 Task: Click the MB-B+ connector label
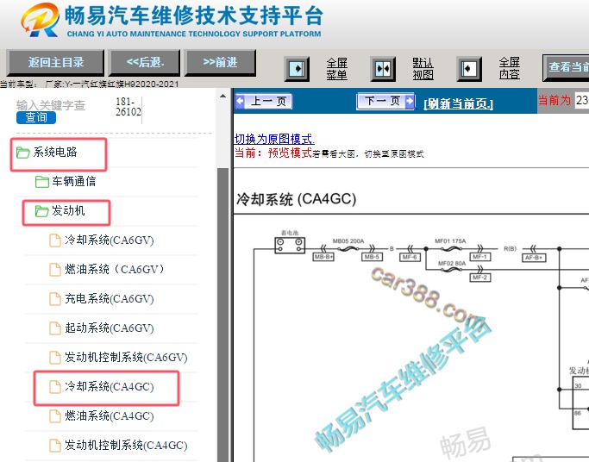coord(323,257)
